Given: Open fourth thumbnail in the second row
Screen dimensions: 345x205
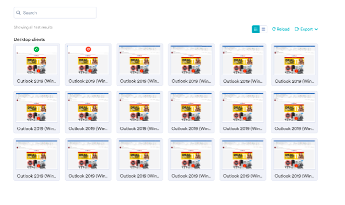Looking at the screenshot, I should (x=191, y=107).
